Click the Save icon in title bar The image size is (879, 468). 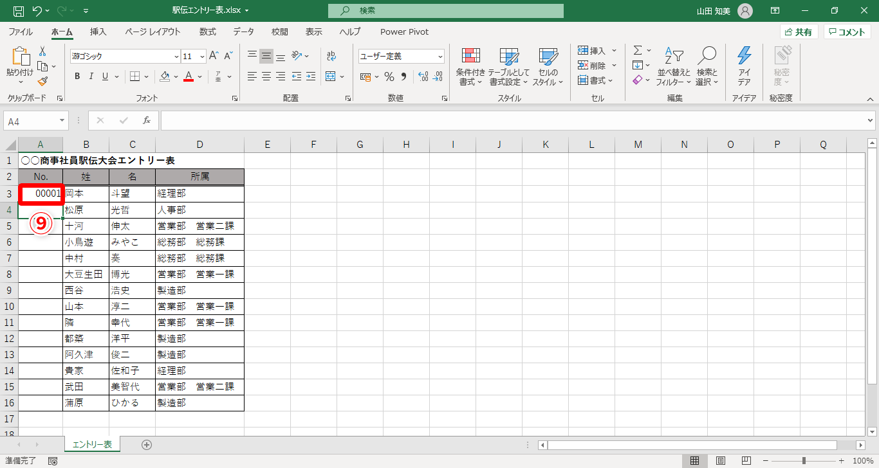pos(19,11)
